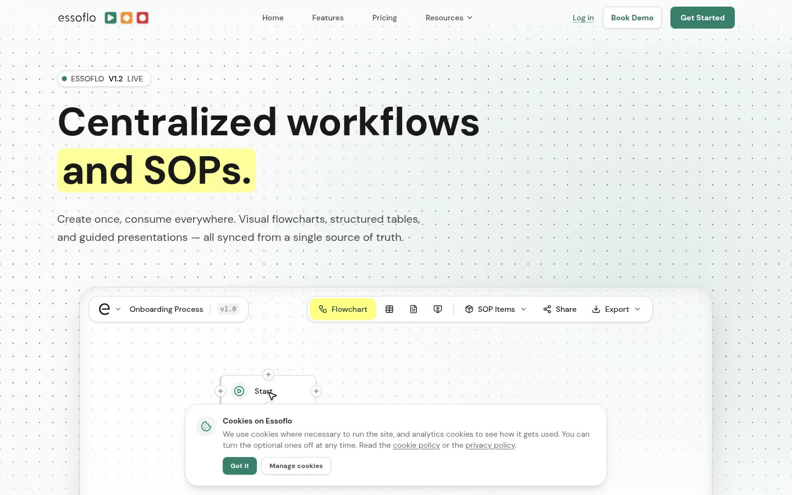
Task: Add a node above the Start node
Action: tap(268, 375)
